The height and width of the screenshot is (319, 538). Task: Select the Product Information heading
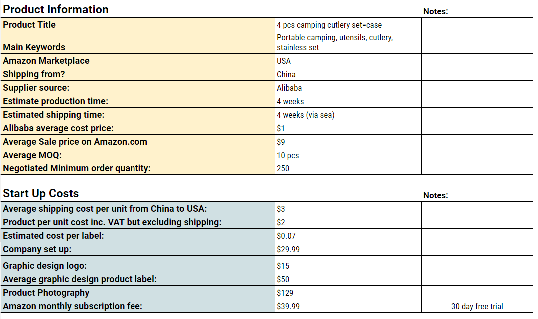(56, 9)
